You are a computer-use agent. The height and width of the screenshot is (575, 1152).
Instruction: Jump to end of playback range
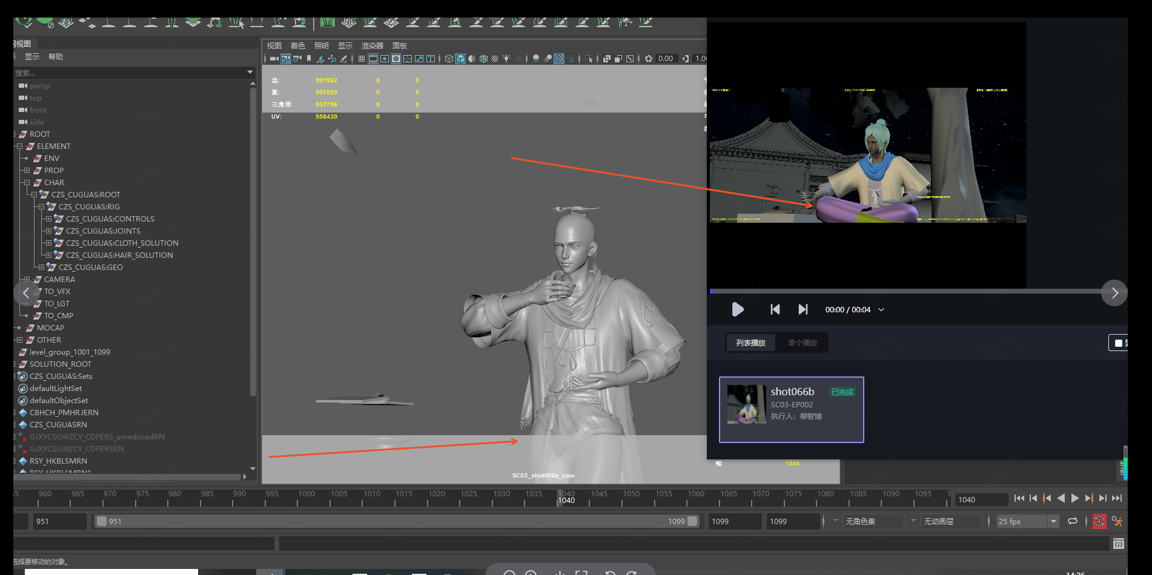[1117, 498]
